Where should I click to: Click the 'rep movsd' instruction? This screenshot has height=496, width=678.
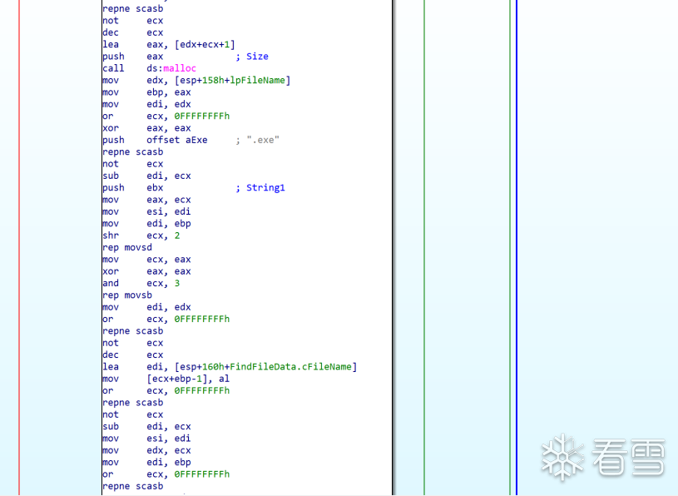(127, 247)
